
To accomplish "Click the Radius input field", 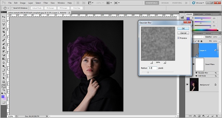I will coord(152,68).
